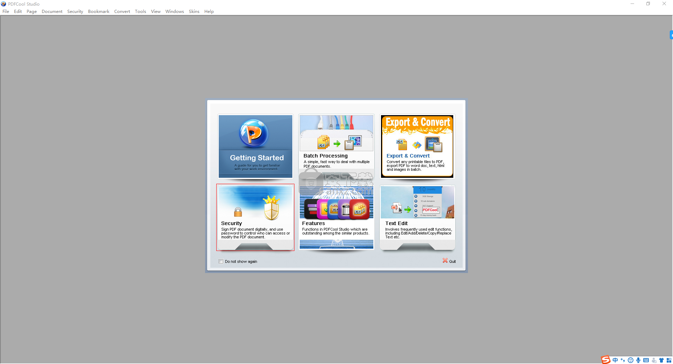This screenshot has width=673, height=364.
Task: Click the PDFCool text box in Text Edit tile
Action: click(431, 210)
